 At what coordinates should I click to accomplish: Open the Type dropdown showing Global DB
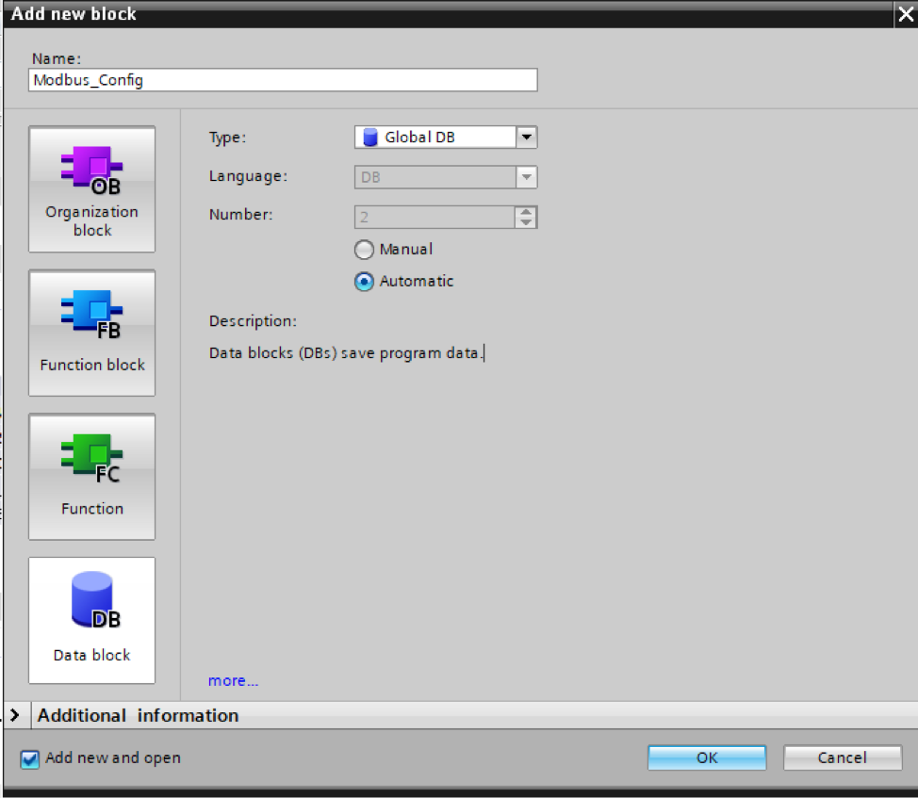[526, 137]
